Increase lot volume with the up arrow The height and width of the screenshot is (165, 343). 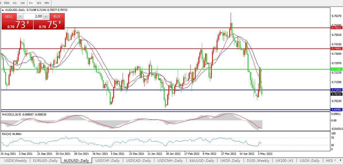click(47, 16)
